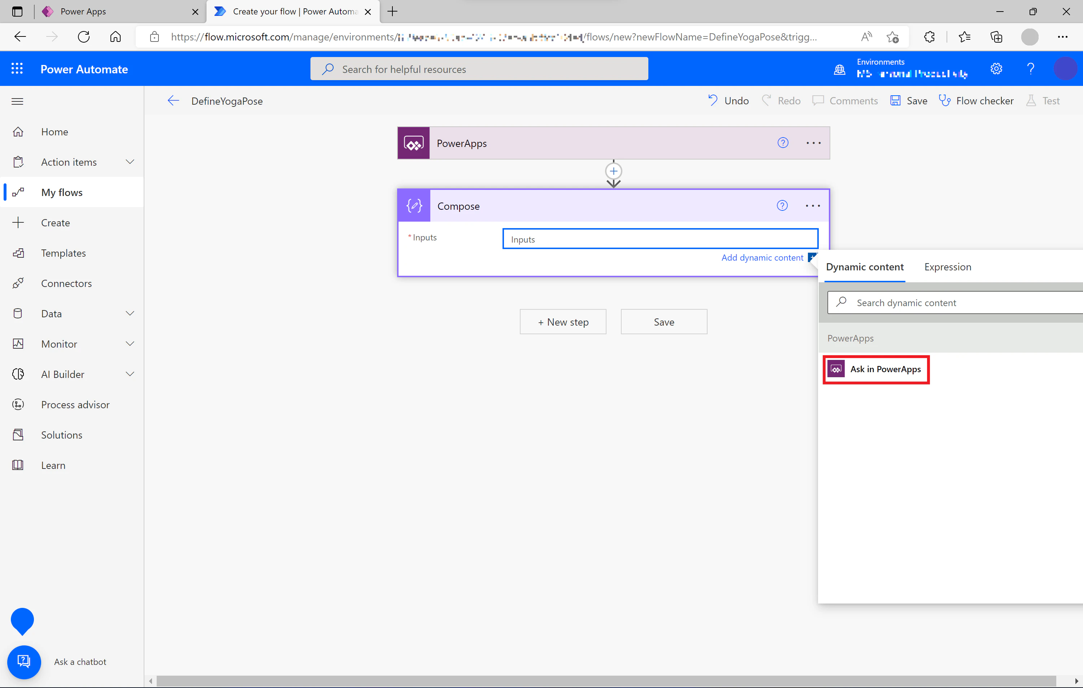
Task: Open the Ask a chatbot button
Action: [x=24, y=662]
